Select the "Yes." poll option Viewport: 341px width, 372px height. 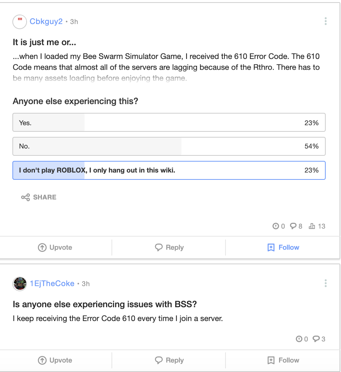[x=169, y=123]
